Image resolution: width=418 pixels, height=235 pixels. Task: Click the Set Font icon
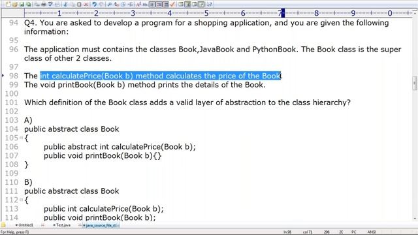click(x=138, y=5)
